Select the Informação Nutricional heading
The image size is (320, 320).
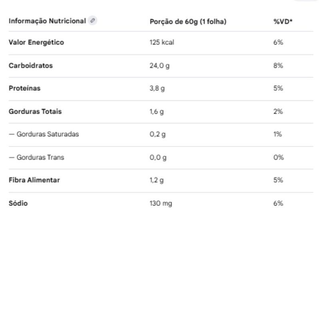(47, 21)
